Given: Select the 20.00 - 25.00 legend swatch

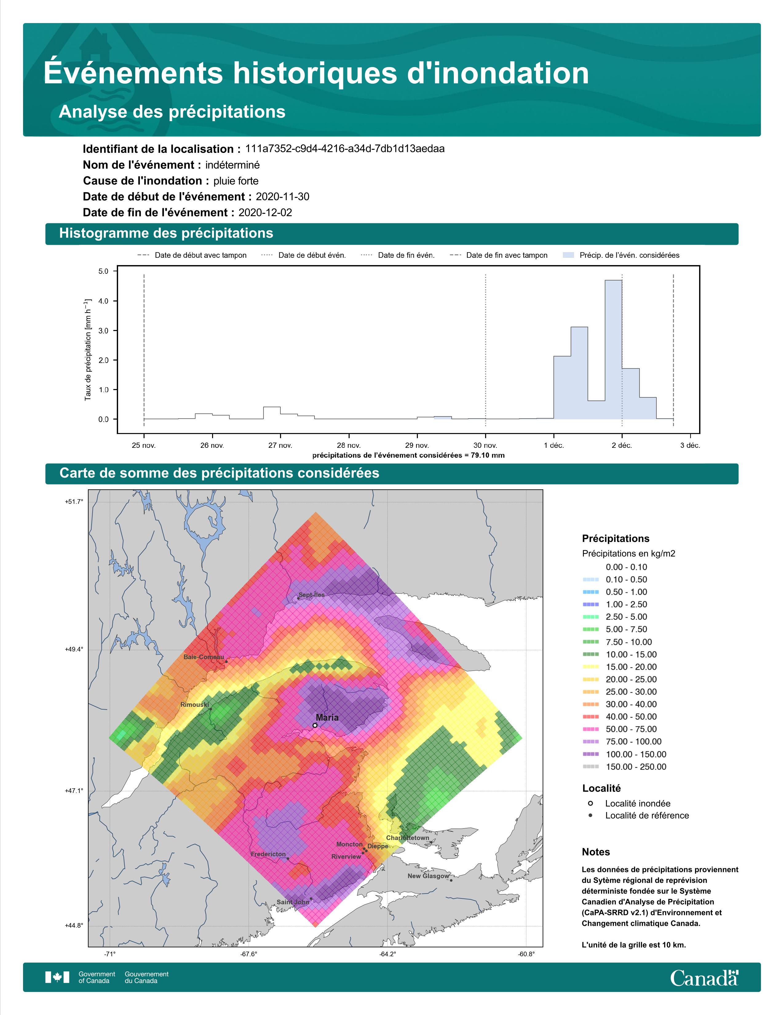Looking at the screenshot, I should click(x=590, y=679).
